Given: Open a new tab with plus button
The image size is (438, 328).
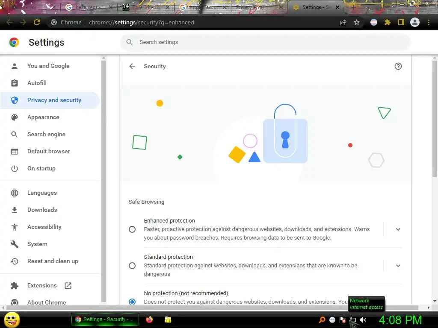Looking at the screenshot, I should click(353, 7).
